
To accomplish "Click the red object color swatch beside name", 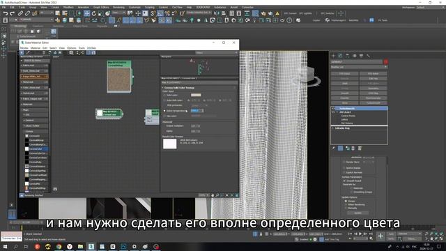I will tap(385, 61).
